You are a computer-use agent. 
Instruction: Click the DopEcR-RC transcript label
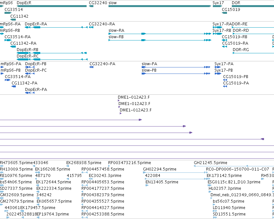(x=28, y=56)
